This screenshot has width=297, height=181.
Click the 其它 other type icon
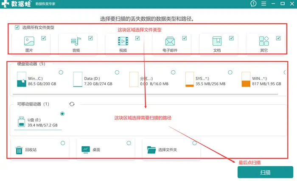tap(264, 41)
